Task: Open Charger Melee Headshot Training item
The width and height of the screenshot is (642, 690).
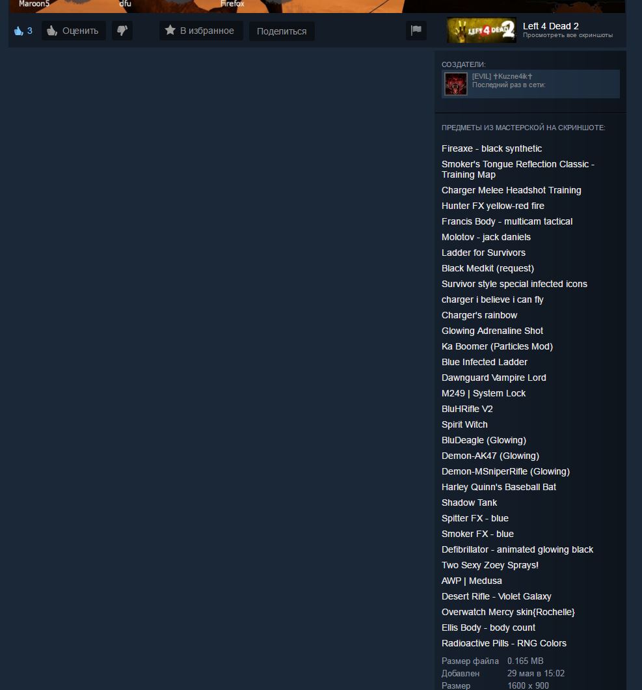Action: coord(511,191)
